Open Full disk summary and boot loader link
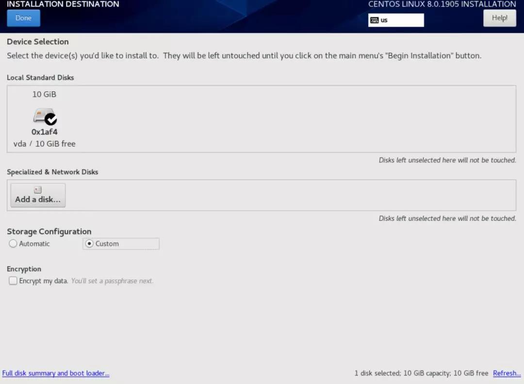Screen dimensions: 524x384 click(x=56, y=373)
